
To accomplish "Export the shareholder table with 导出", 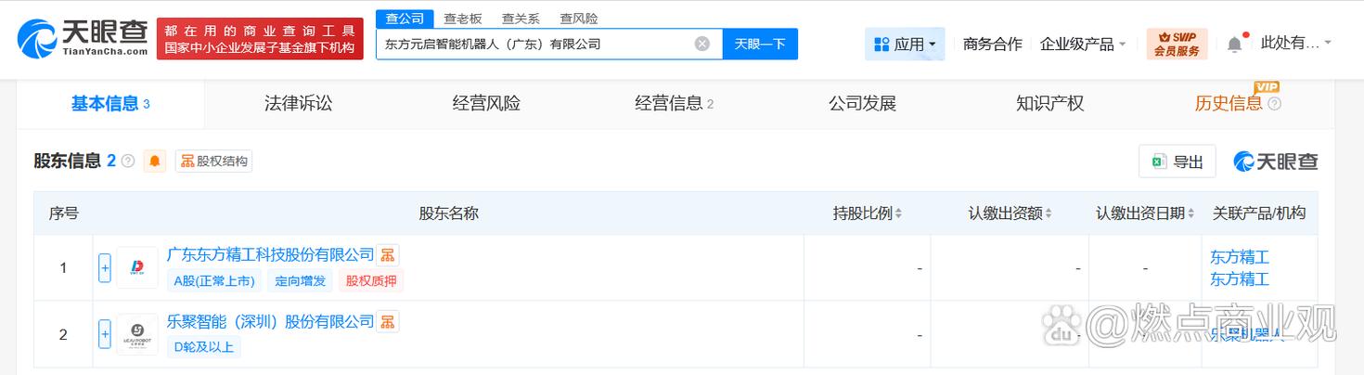I will coord(1177,162).
